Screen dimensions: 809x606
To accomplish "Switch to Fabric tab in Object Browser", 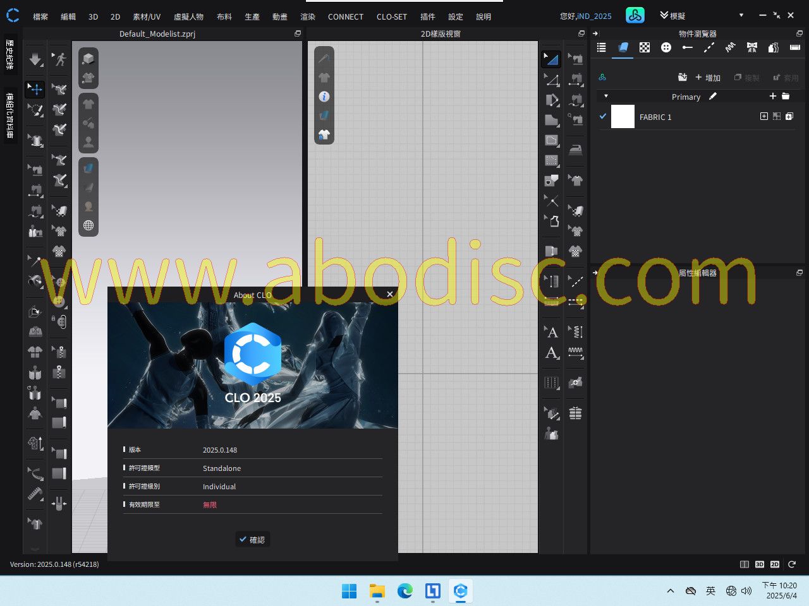I will (x=623, y=47).
